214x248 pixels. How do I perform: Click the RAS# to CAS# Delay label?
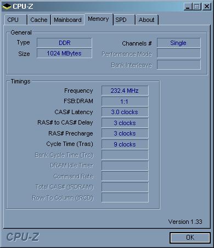(x=65, y=122)
